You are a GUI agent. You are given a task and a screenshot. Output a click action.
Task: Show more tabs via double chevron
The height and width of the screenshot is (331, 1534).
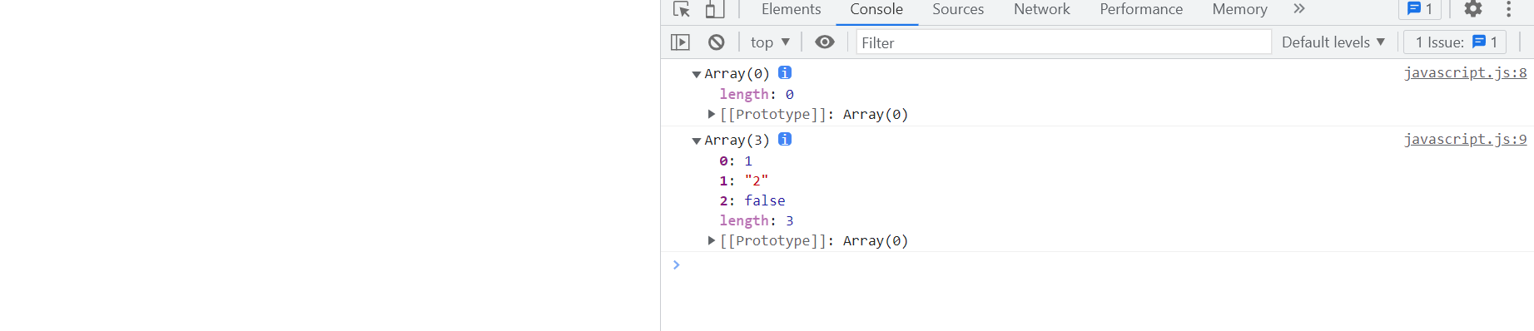pos(1299,9)
